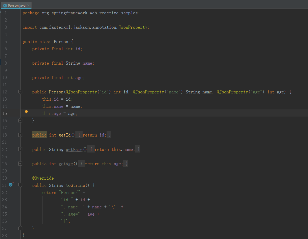Image resolution: width=308 pixels, height=239 pixels.
Task: Click the ", name='" string on line 34
Action: pos(73,207)
